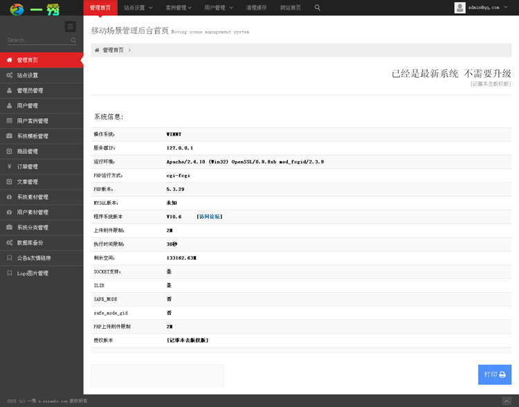Click the 133162.63M 剩余空间 value
This screenshot has width=519, height=407.
coord(181,258)
